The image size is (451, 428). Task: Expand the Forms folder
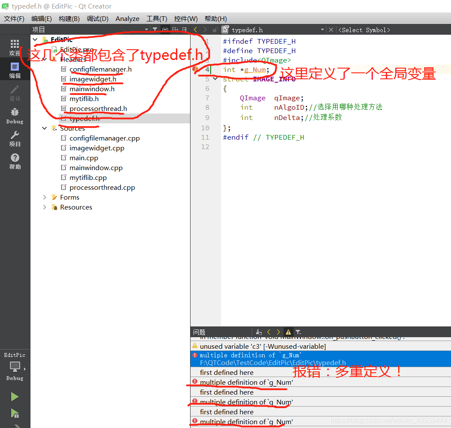45,198
